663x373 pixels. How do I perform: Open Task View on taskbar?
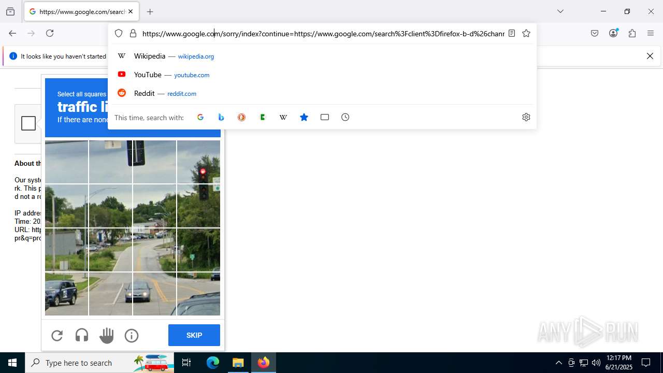(x=186, y=363)
